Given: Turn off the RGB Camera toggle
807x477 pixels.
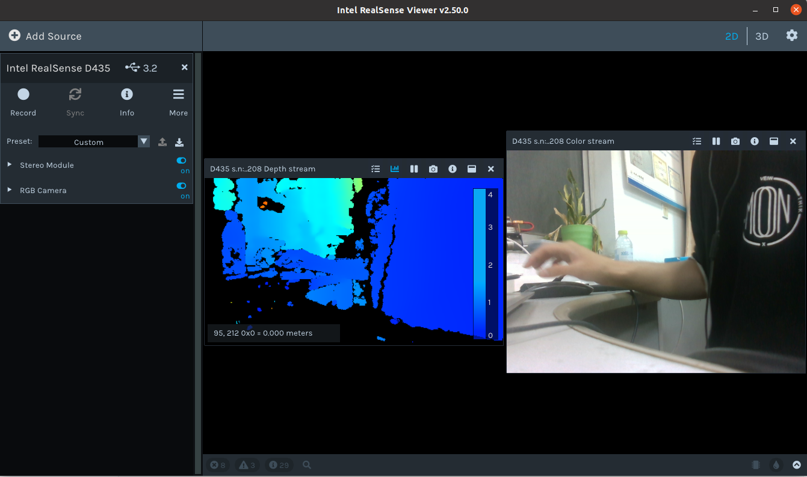Looking at the screenshot, I should (181, 186).
